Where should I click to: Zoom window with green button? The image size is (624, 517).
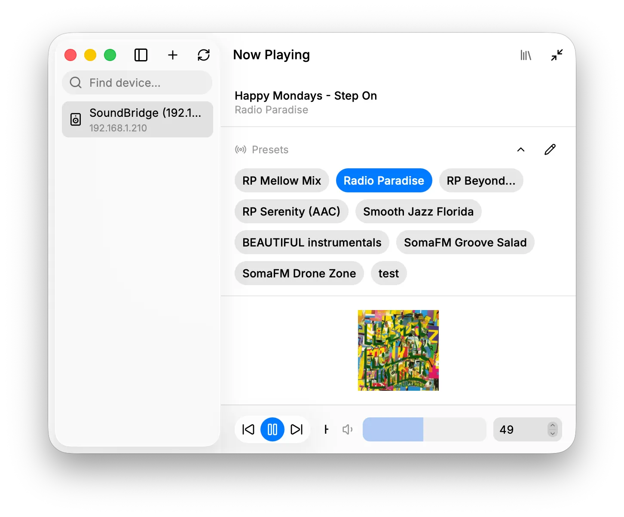click(110, 55)
